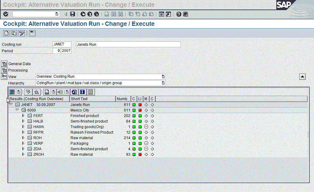
Task: Expand all nodes in results tree
Action: point(28,92)
